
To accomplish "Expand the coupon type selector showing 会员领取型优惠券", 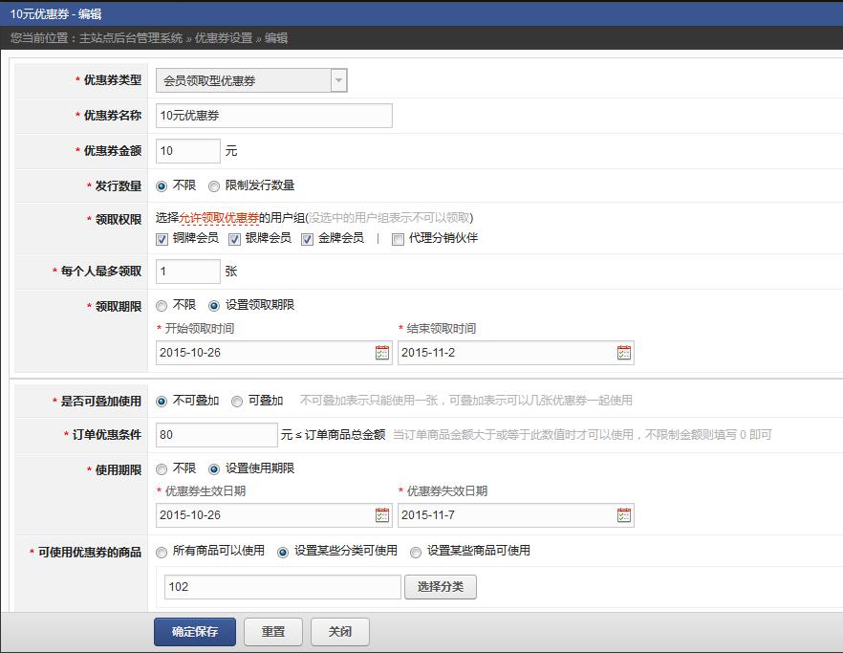I will coord(338,80).
